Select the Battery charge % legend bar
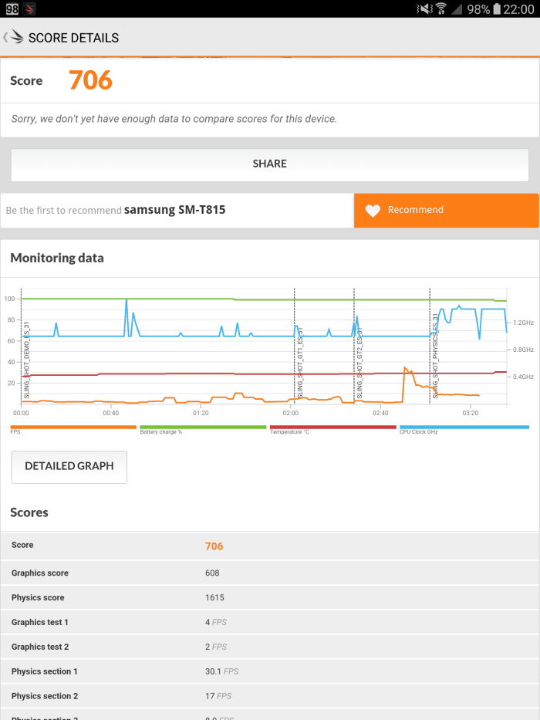This screenshot has width=540, height=720. [x=203, y=427]
